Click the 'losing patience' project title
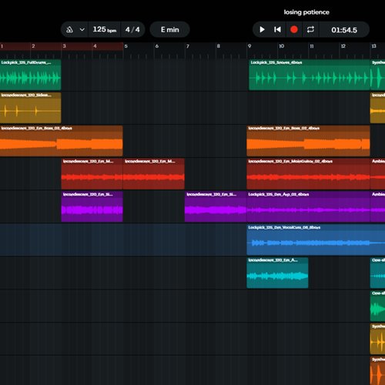Viewport: 385px width, 385px height. point(306,12)
